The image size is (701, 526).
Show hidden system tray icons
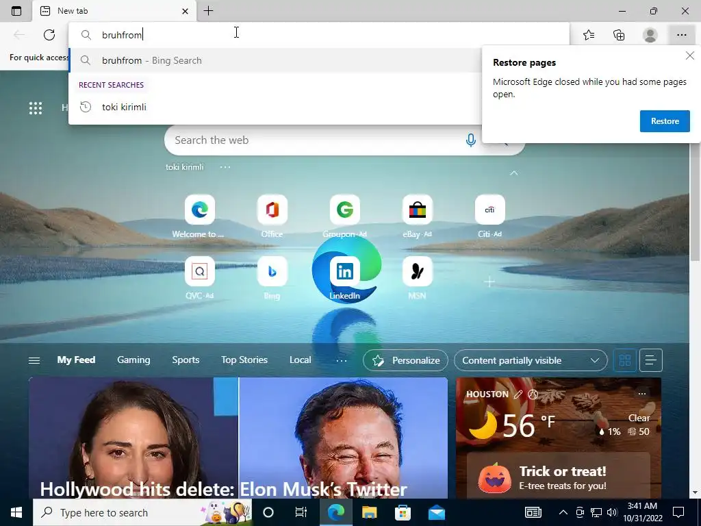[x=563, y=512]
